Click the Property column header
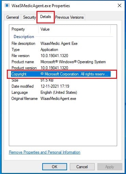This screenshot has height=174, width=126. 18,29
